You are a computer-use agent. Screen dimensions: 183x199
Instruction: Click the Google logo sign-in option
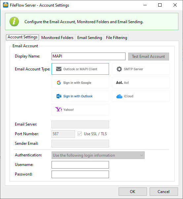click(59, 83)
